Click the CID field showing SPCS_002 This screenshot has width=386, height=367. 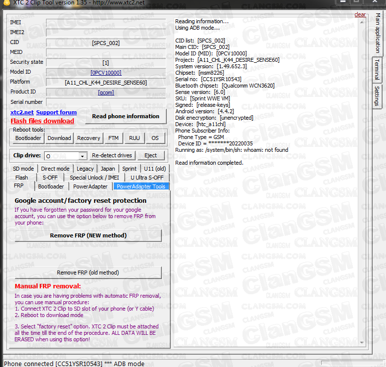pos(106,43)
